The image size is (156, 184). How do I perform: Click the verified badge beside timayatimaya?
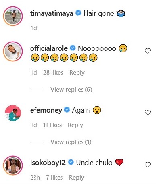[x=78, y=13]
